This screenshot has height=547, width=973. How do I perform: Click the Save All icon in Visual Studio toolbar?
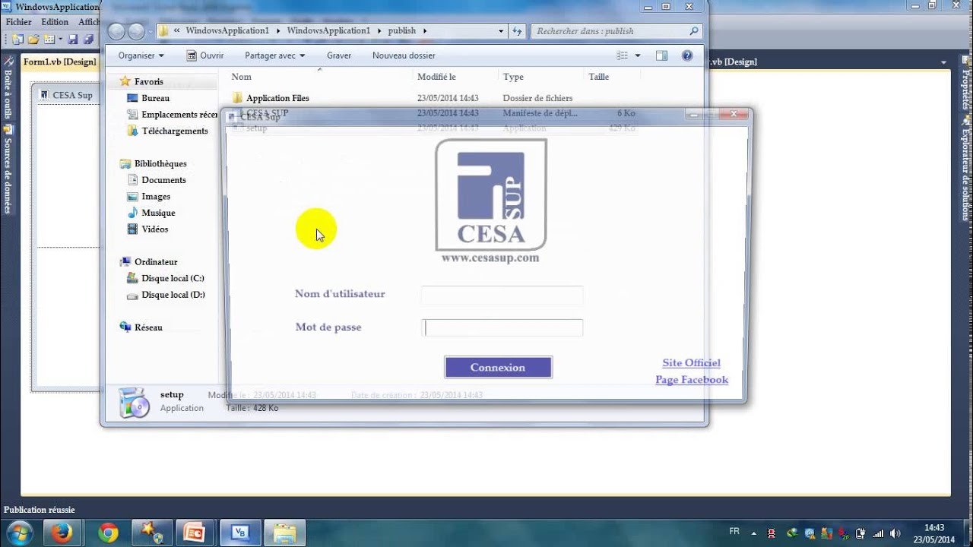[x=88, y=40]
